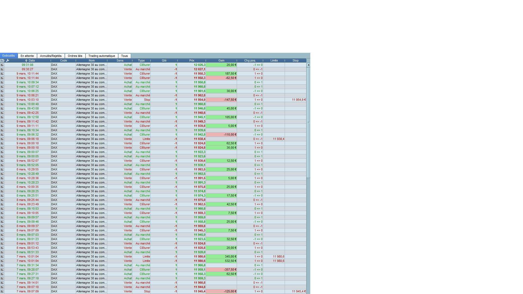Screen dimensions: 523x294
Task: Click the scrollbar up arrow
Action: [x=308, y=65]
